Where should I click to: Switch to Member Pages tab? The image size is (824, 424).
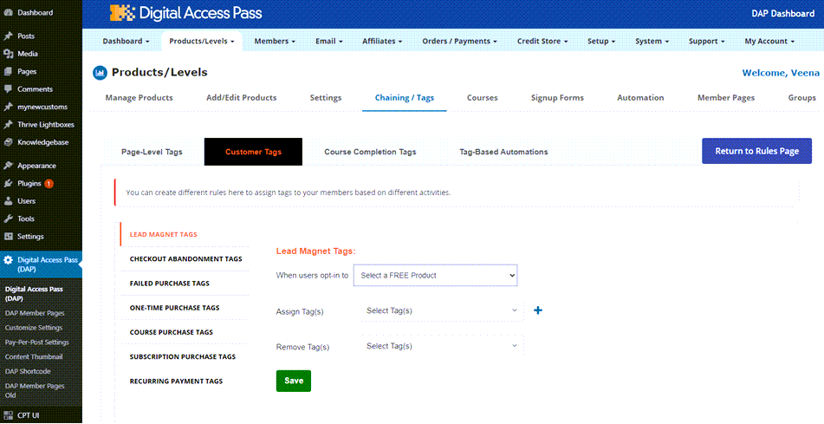click(x=726, y=98)
